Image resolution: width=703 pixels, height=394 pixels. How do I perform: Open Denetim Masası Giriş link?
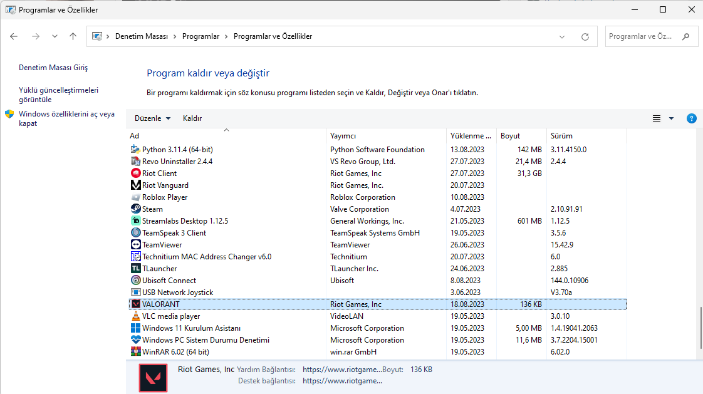53,68
